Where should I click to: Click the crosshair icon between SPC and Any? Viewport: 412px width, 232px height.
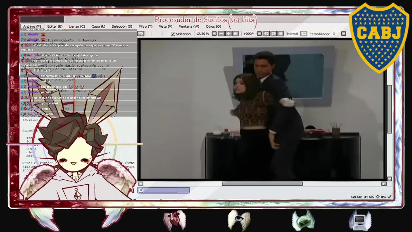click(x=378, y=197)
